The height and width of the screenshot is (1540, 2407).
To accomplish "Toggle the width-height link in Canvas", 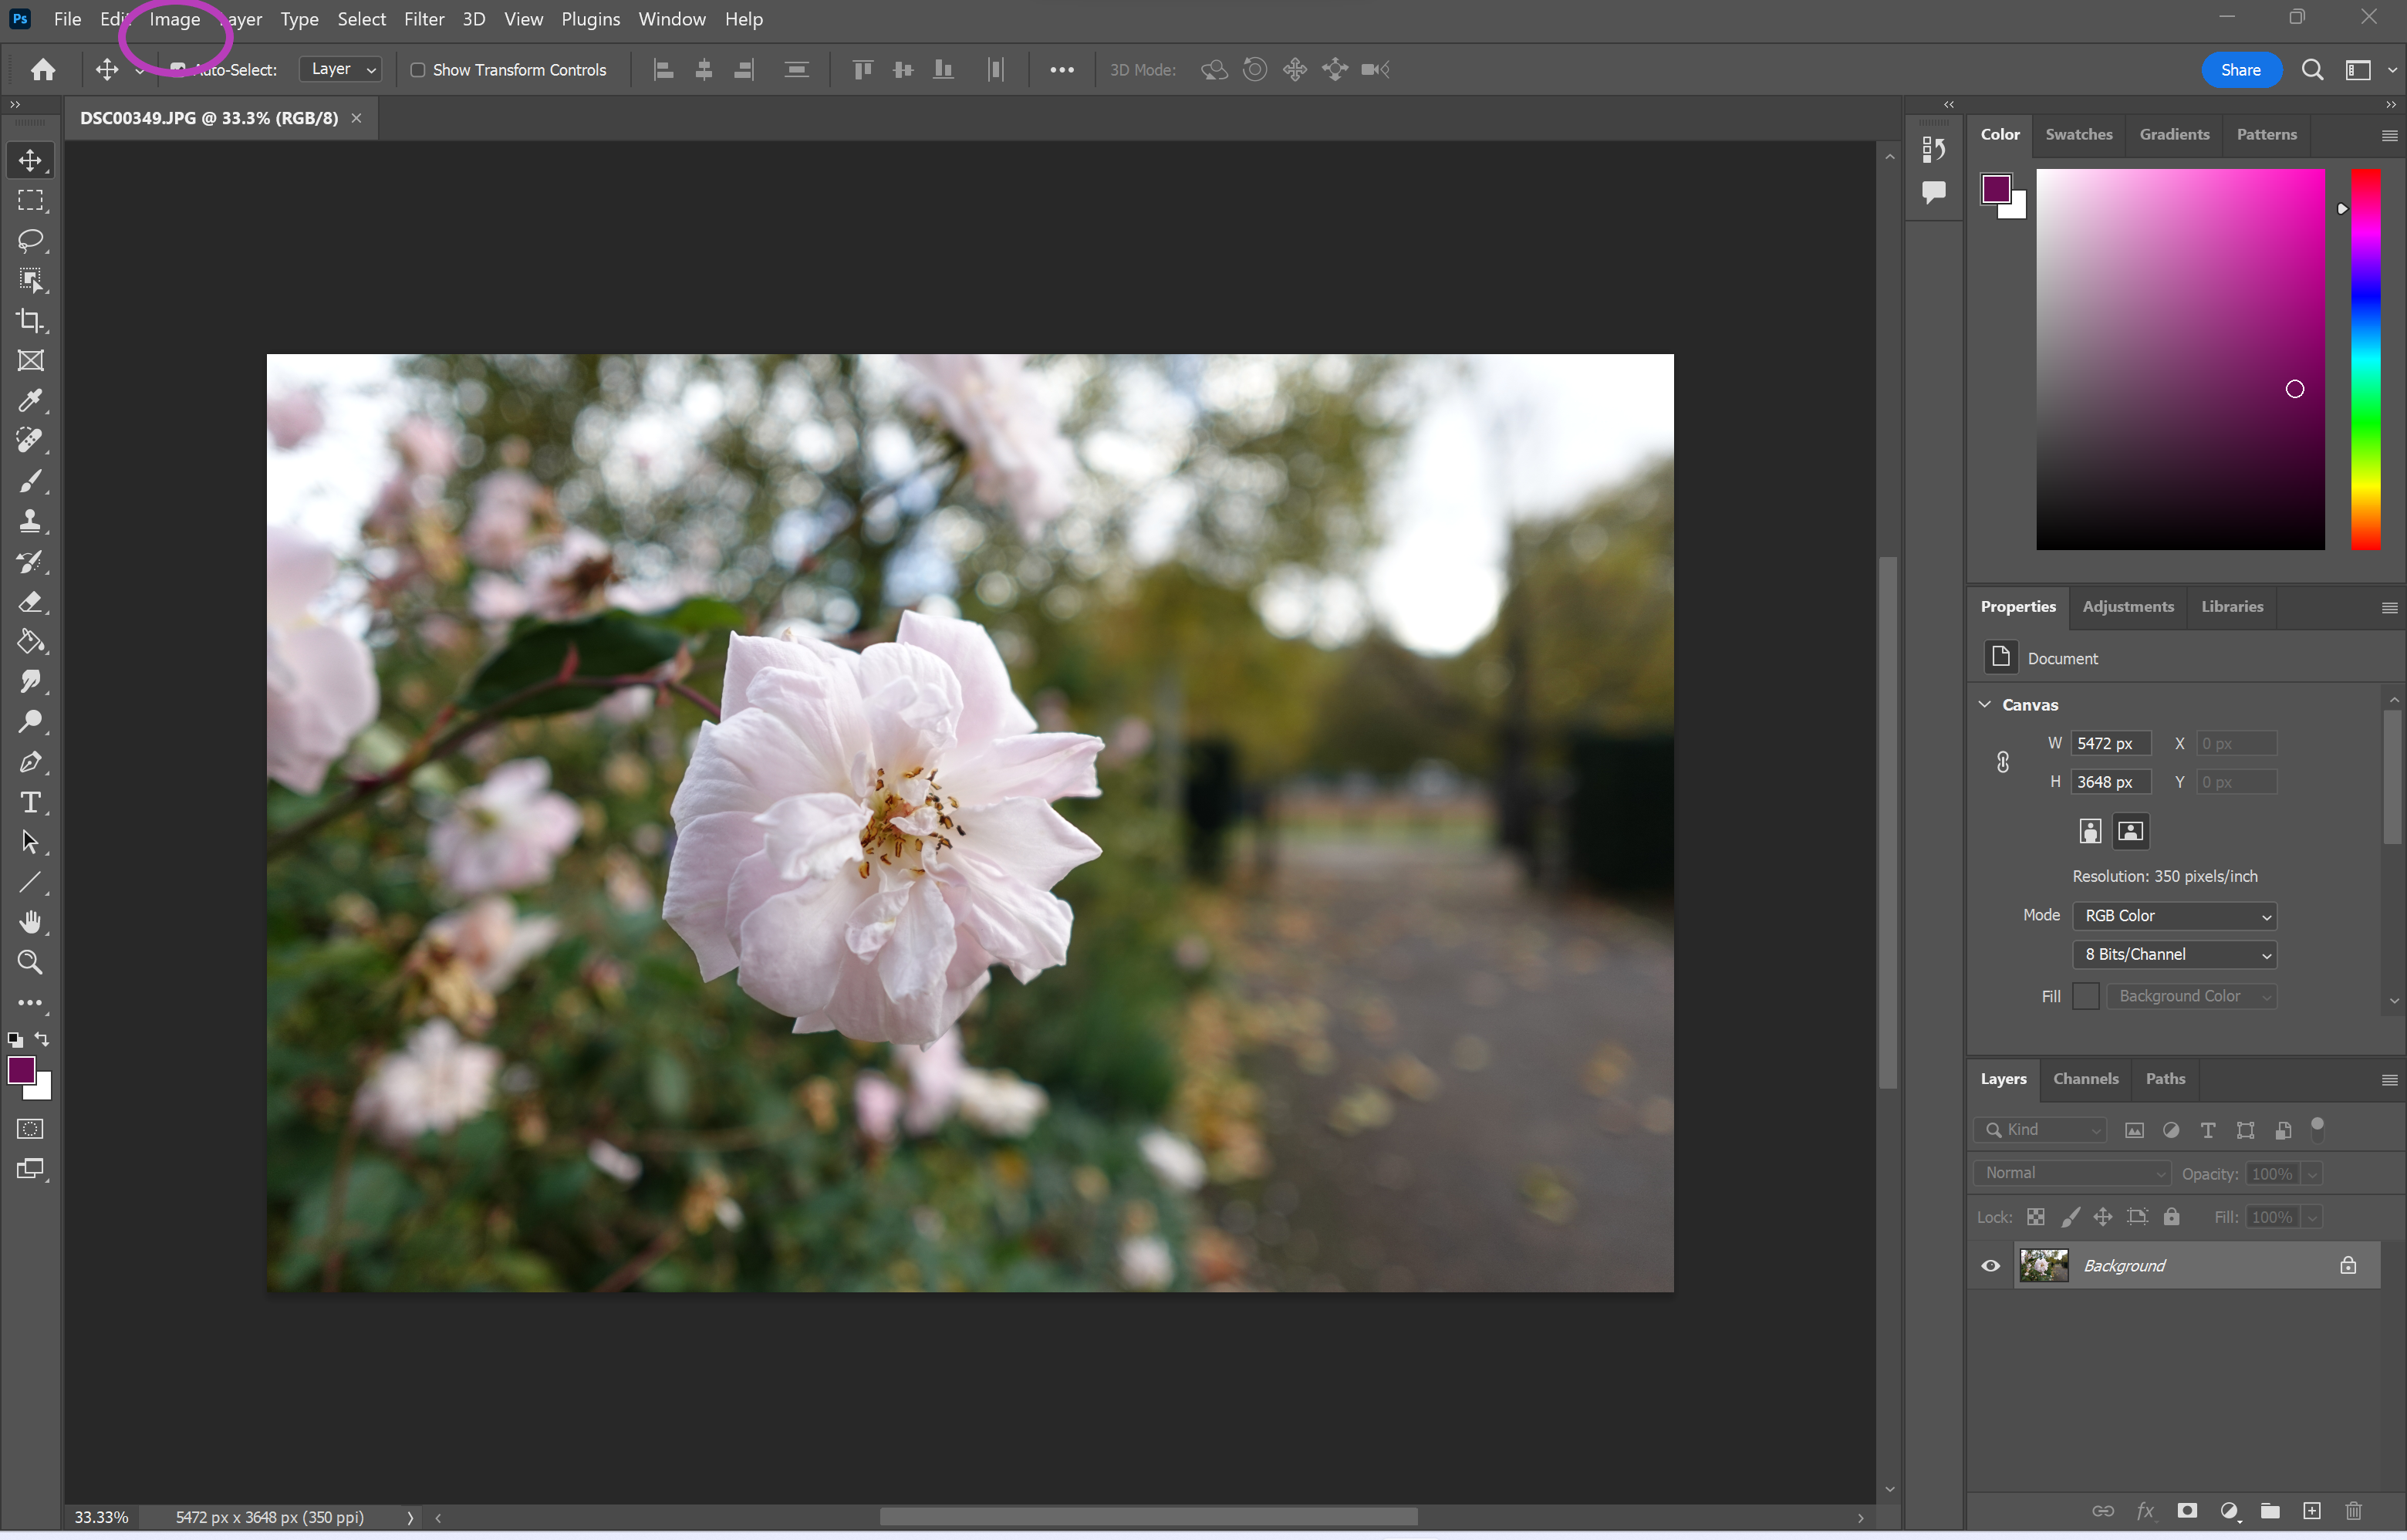I will [x=2002, y=762].
